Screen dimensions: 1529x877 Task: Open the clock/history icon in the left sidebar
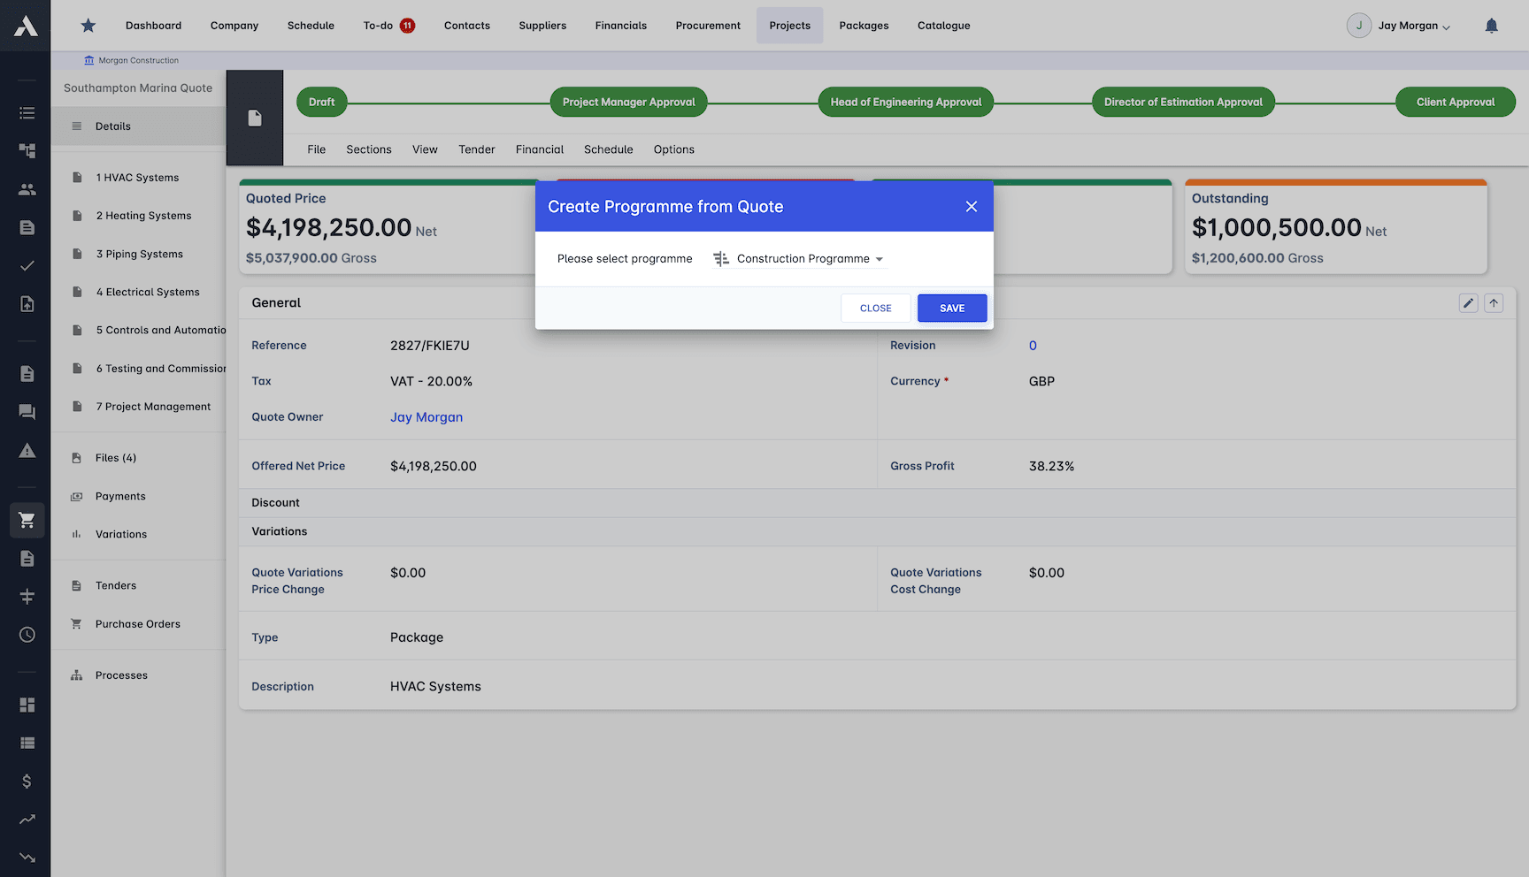[x=27, y=635]
